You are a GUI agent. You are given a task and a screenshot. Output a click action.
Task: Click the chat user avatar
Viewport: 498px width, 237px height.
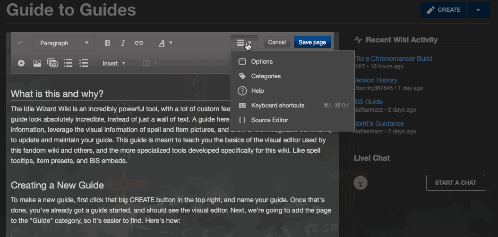coord(361,183)
